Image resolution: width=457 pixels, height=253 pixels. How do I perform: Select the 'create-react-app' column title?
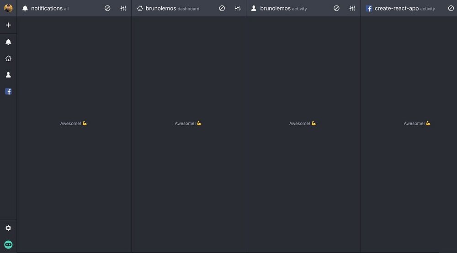(396, 8)
